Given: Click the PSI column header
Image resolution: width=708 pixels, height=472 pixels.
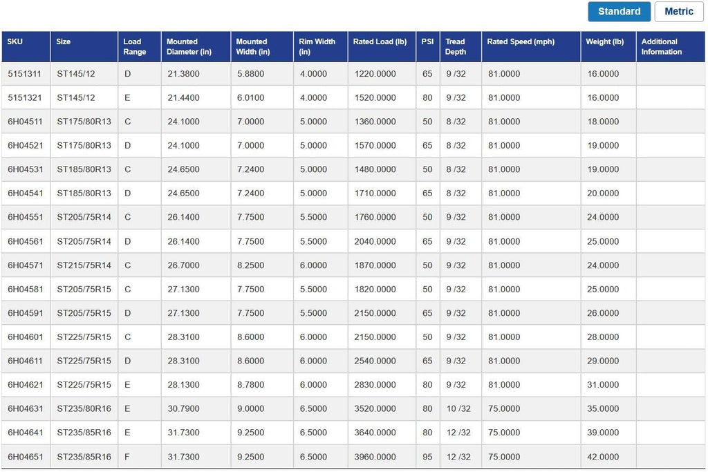Looking at the screenshot, I should (427, 46).
